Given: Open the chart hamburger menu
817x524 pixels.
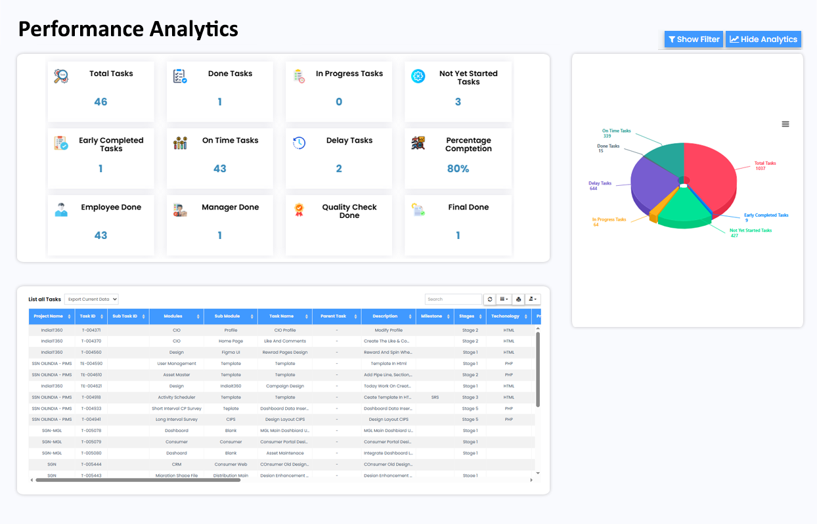Looking at the screenshot, I should [x=785, y=124].
